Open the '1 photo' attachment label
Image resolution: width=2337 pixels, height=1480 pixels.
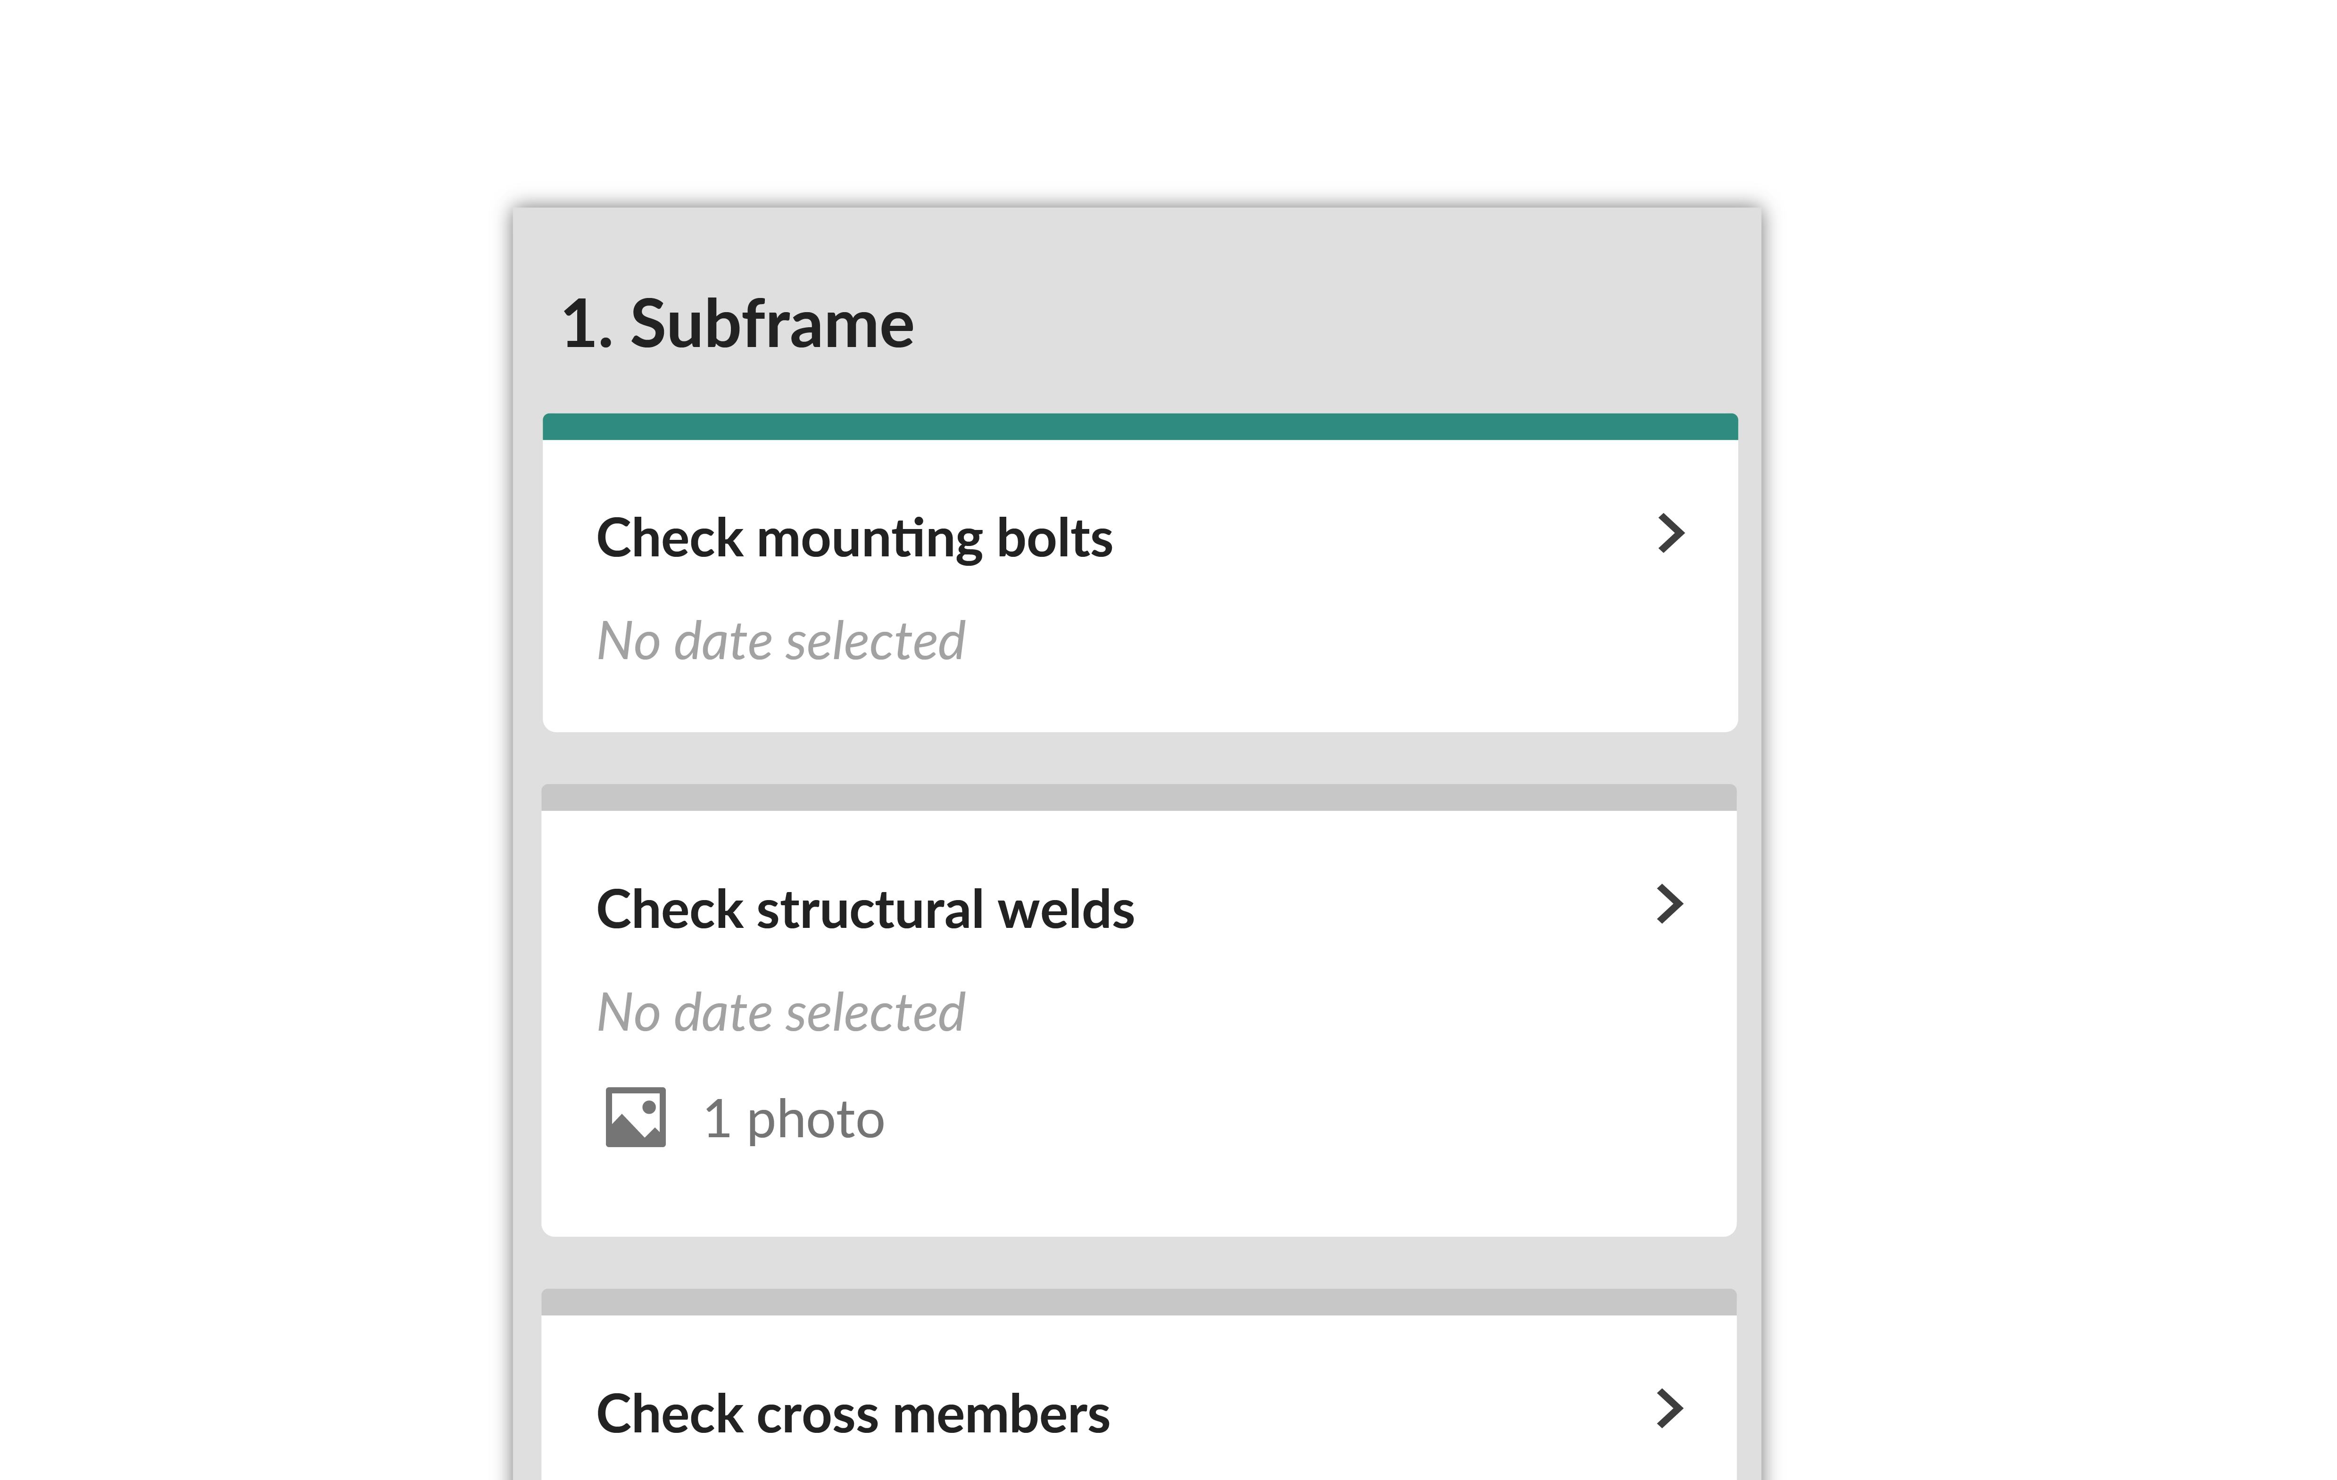793,1119
